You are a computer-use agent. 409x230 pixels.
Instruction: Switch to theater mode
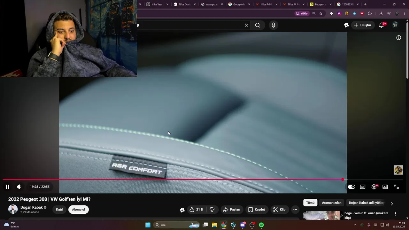click(x=385, y=187)
